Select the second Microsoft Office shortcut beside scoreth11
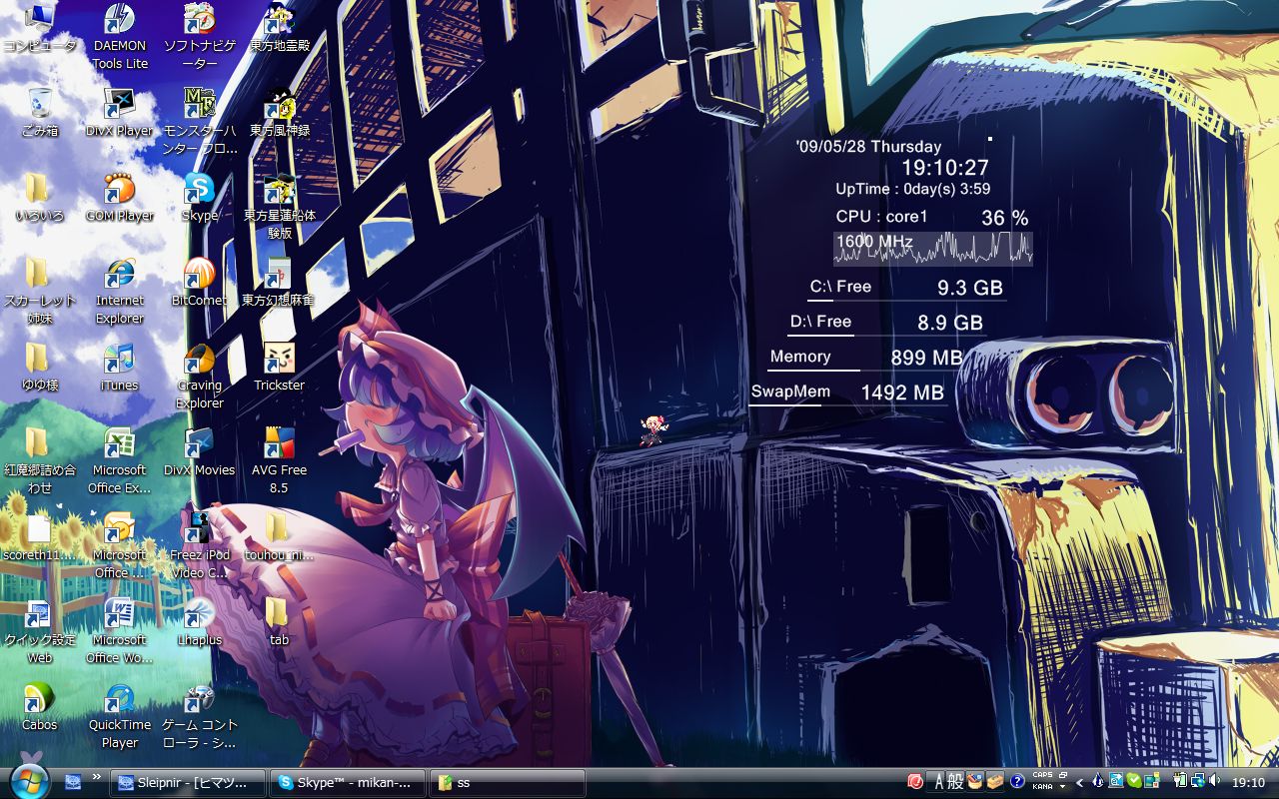The height and width of the screenshot is (799, 1279). [120, 546]
